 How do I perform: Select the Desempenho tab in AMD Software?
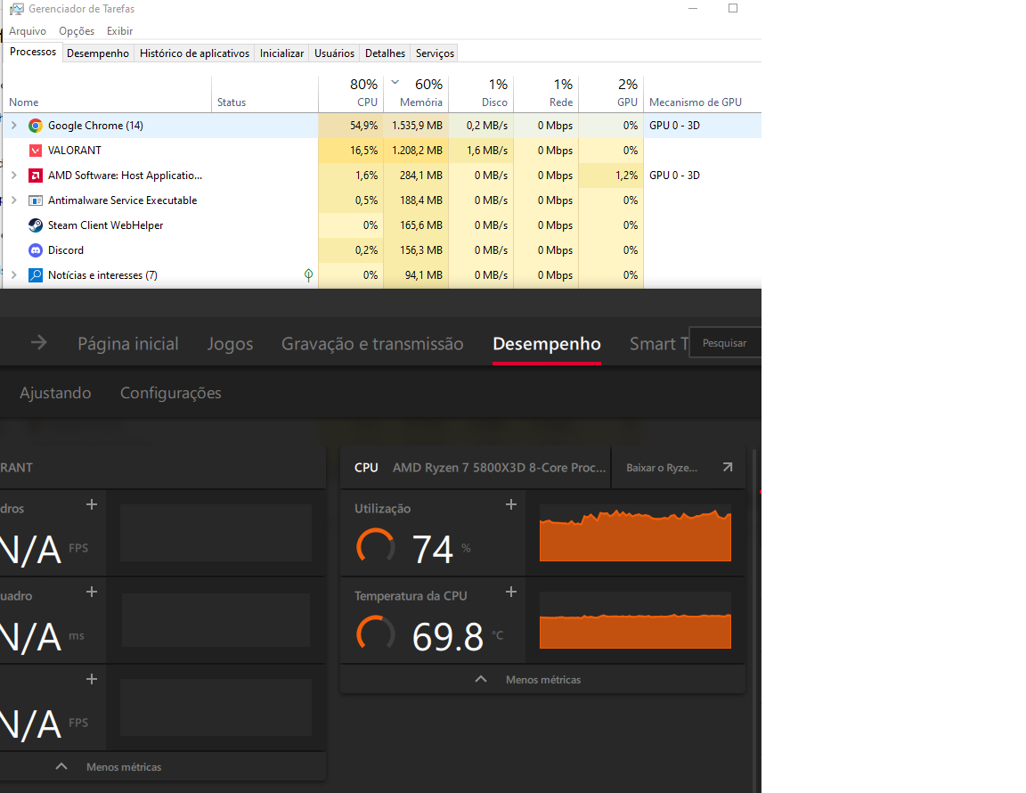[546, 343]
